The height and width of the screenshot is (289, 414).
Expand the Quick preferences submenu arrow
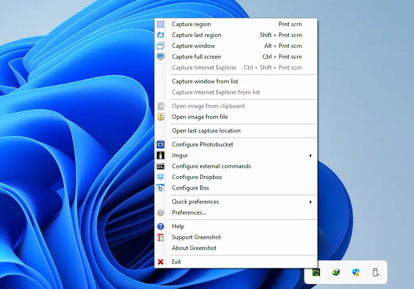(311, 202)
